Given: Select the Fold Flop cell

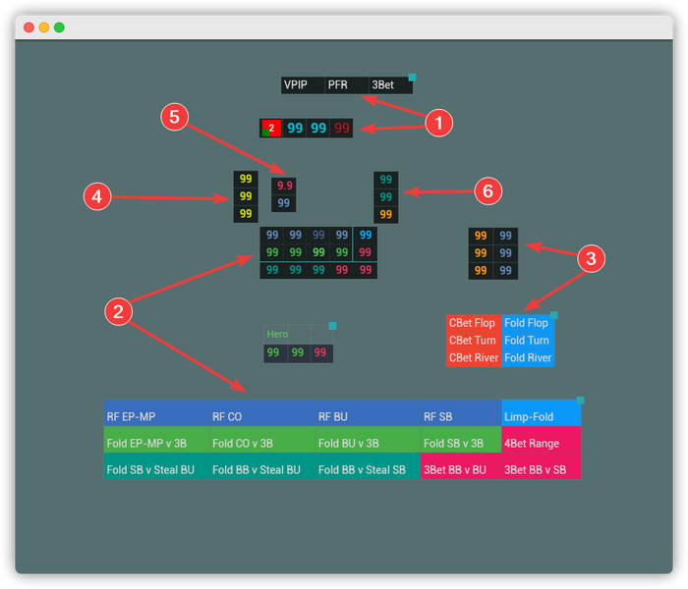Looking at the screenshot, I should coord(528,323).
